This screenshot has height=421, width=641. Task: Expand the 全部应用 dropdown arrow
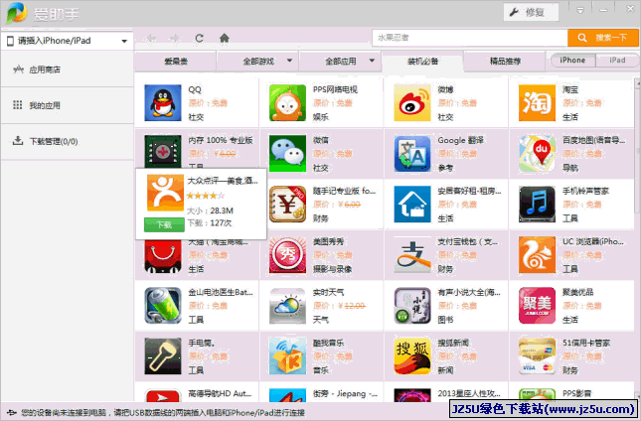[372, 61]
